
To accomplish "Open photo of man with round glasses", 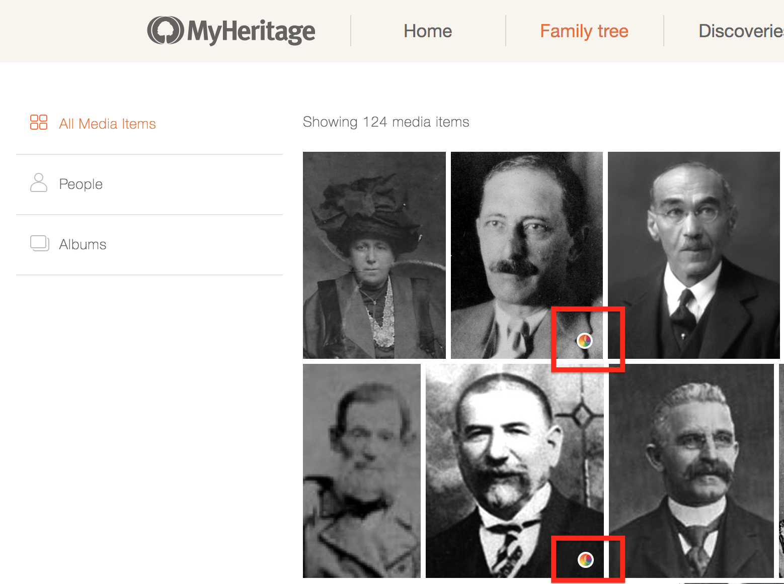I will [x=693, y=255].
